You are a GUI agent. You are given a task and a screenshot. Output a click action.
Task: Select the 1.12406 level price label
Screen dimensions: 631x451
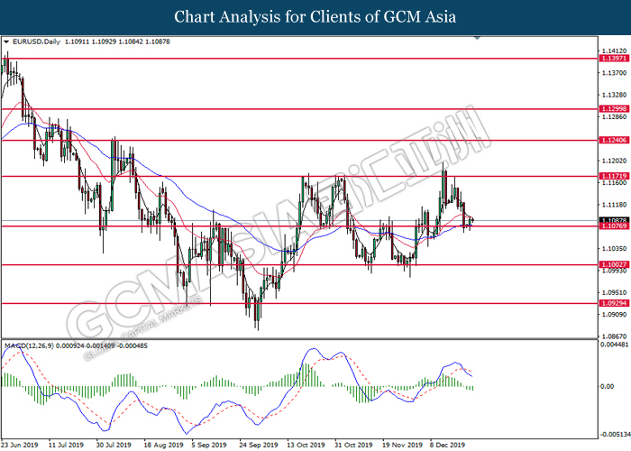click(614, 140)
